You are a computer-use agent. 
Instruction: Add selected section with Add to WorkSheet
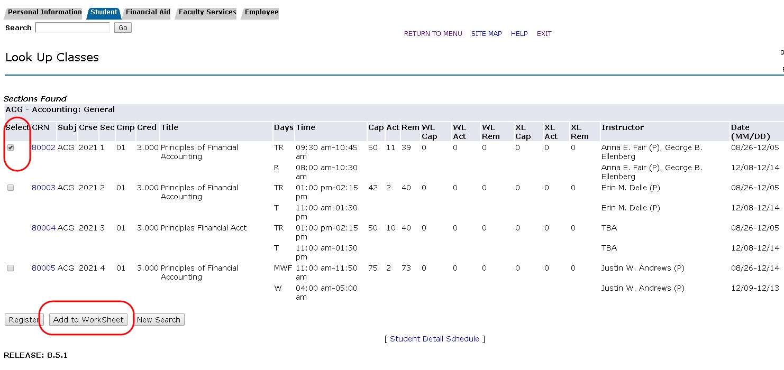pyautogui.click(x=88, y=320)
